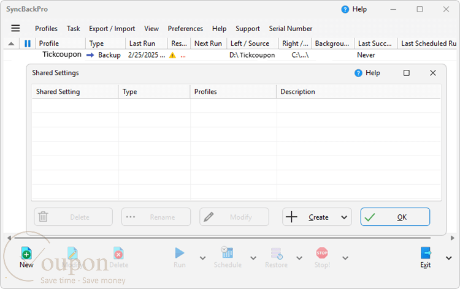Open the Serial Number menu

tap(291, 28)
